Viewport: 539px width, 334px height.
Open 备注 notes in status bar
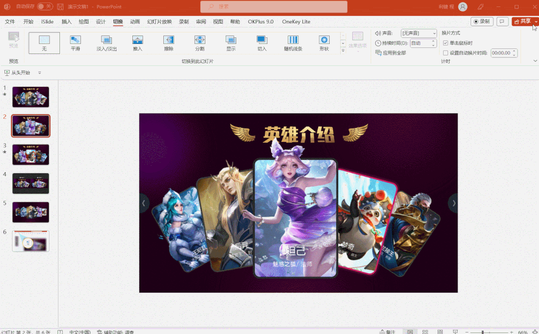(387, 332)
